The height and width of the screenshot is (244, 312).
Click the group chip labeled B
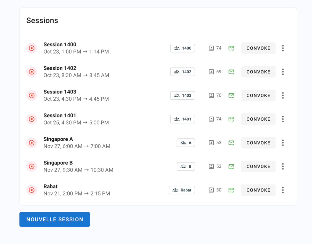click(186, 166)
